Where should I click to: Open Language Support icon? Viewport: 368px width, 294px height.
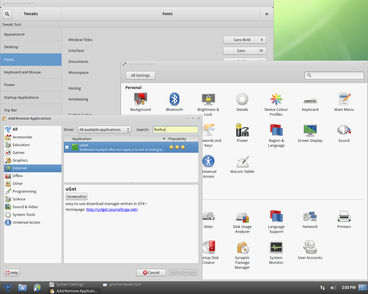point(276,216)
